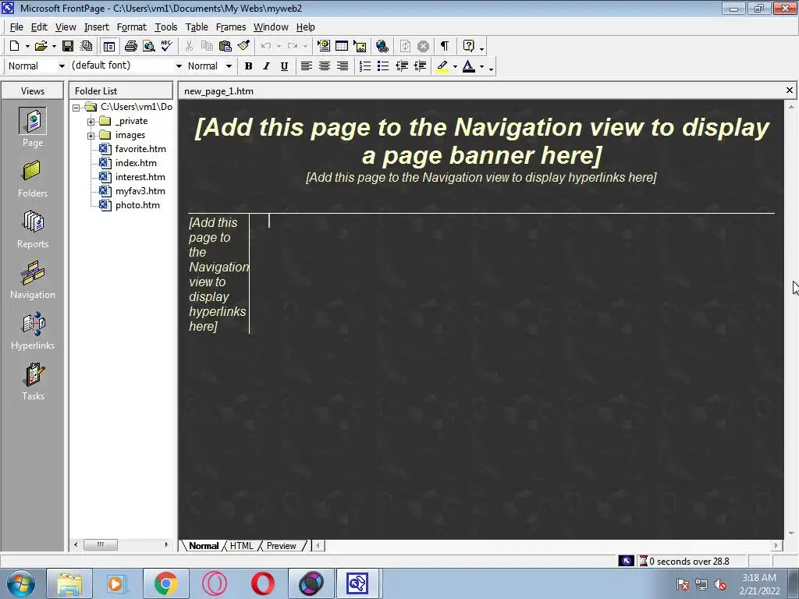Open the Insert menu
The width and height of the screenshot is (799, 599).
pos(96,27)
